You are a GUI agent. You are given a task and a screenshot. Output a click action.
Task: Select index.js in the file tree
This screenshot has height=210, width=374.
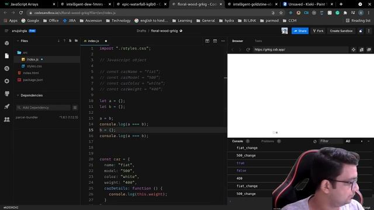[47, 60]
